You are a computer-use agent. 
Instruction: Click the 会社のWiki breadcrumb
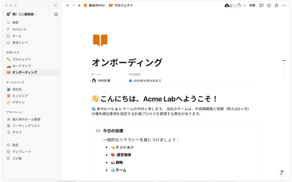pos(94,5)
